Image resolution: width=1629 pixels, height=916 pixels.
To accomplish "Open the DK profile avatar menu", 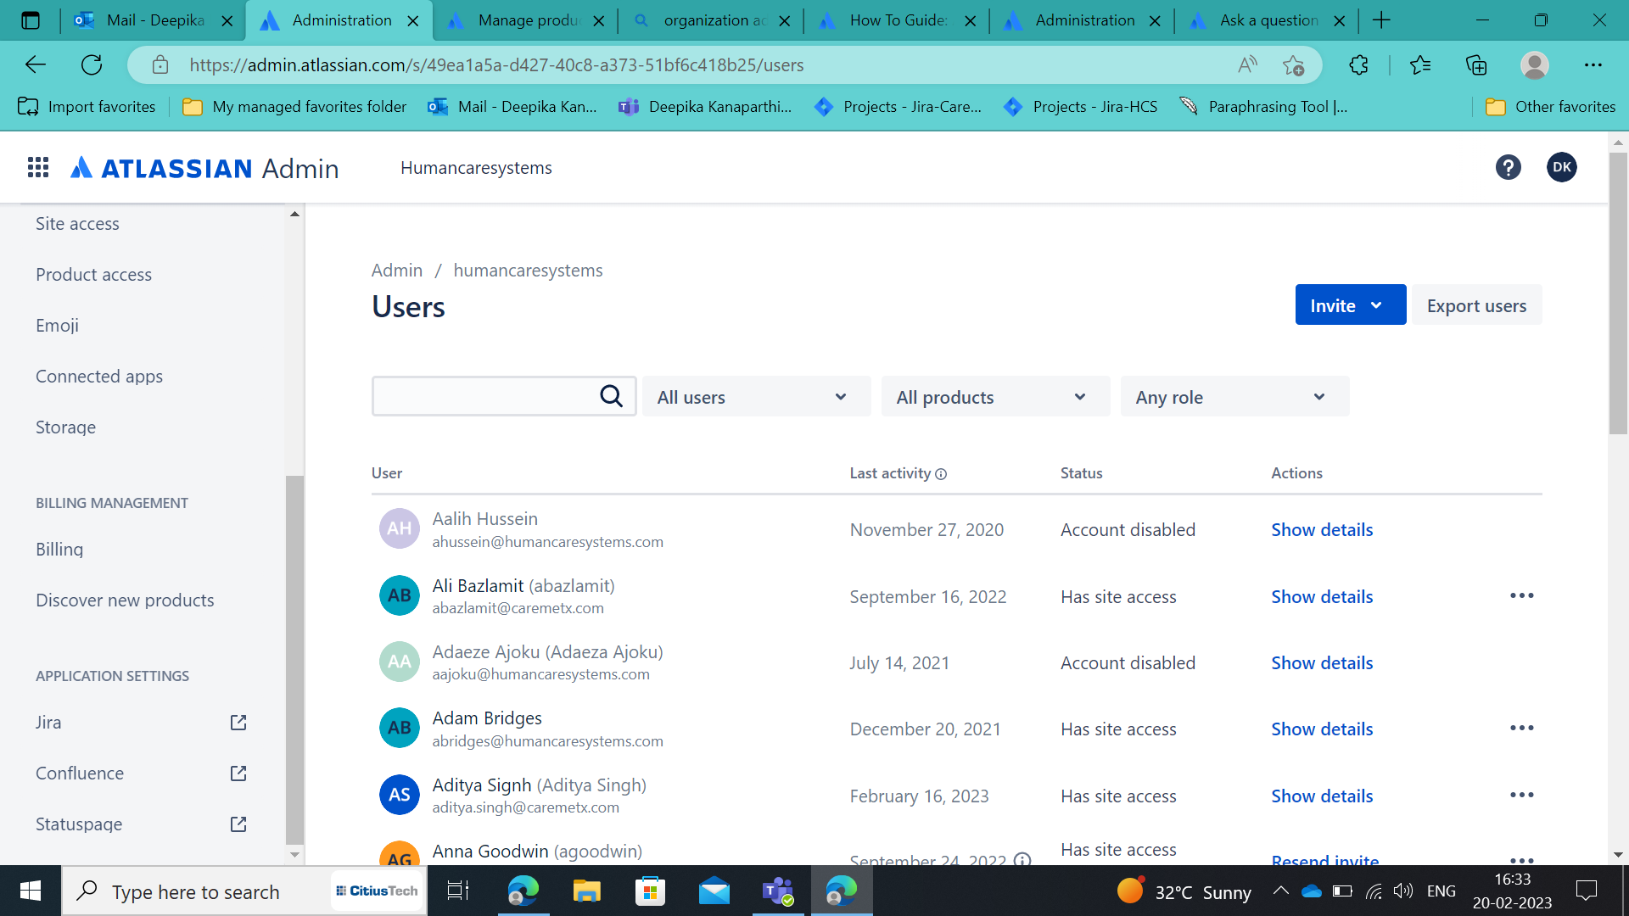I will coord(1561,167).
